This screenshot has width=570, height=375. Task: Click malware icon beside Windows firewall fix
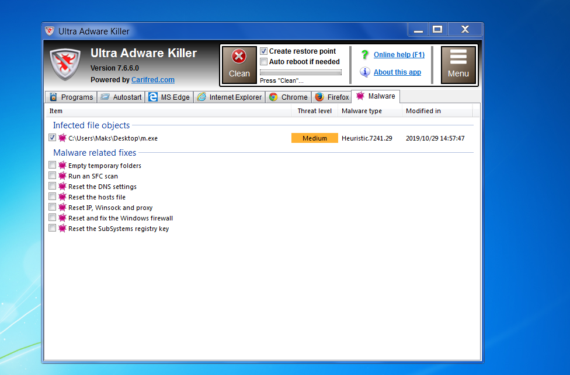62,218
